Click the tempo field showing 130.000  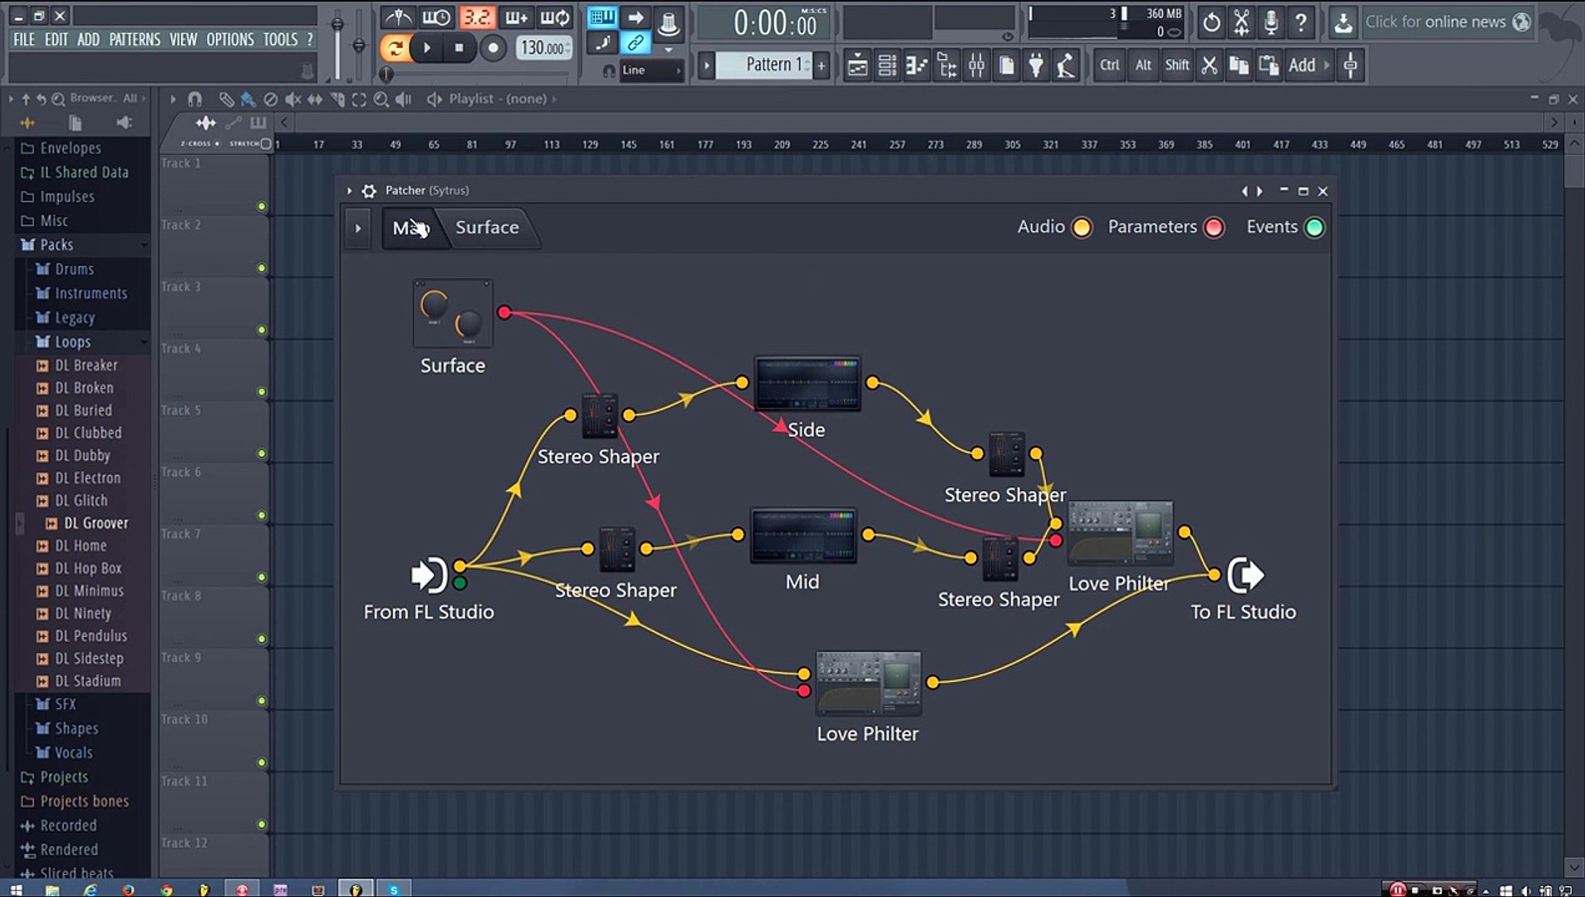click(543, 48)
